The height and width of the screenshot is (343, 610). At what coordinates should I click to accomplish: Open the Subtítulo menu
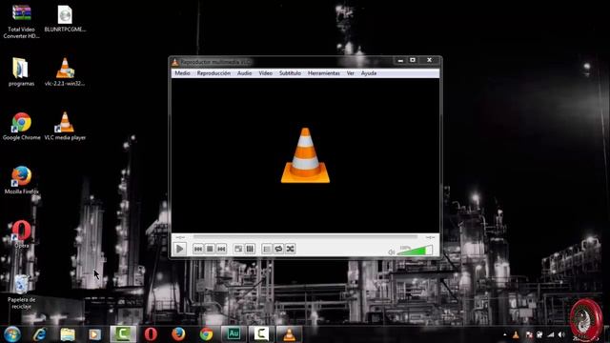(290, 73)
